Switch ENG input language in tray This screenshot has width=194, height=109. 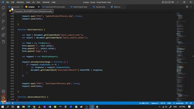coord(175,107)
